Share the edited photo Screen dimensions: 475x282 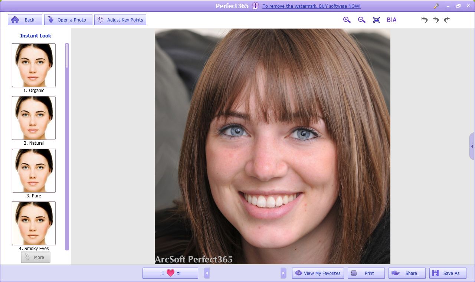coord(407,273)
